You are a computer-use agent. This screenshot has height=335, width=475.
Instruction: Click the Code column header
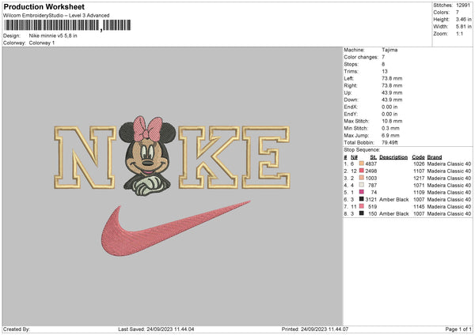[x=418, y=157]
